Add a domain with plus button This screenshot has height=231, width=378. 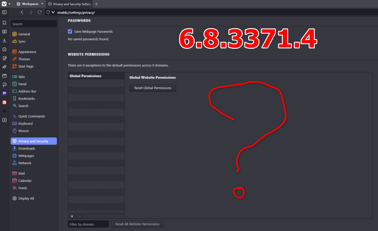[x=72, y=216]
